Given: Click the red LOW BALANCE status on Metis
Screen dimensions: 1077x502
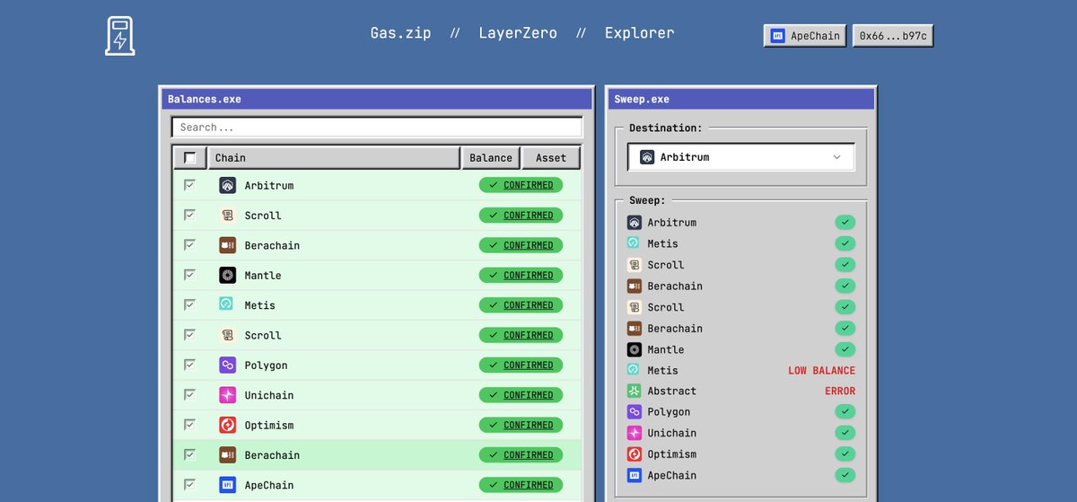Looking at the screenshot, I should click(821, 370).
